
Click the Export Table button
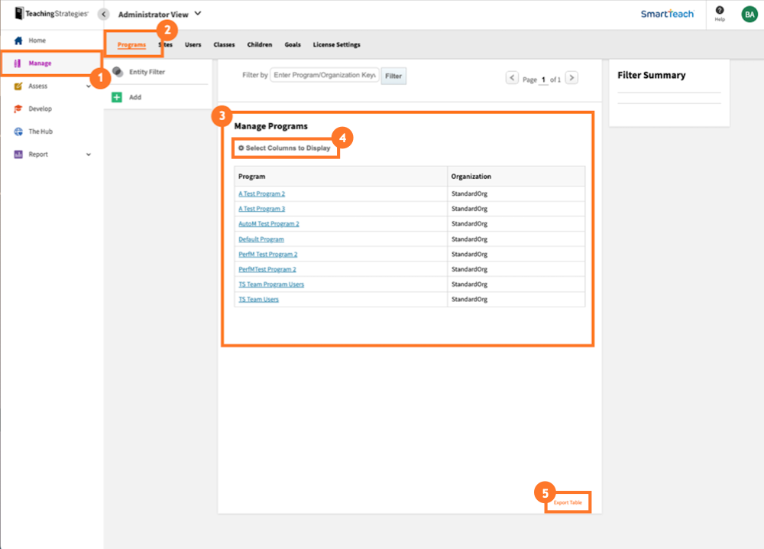(567, 502)
